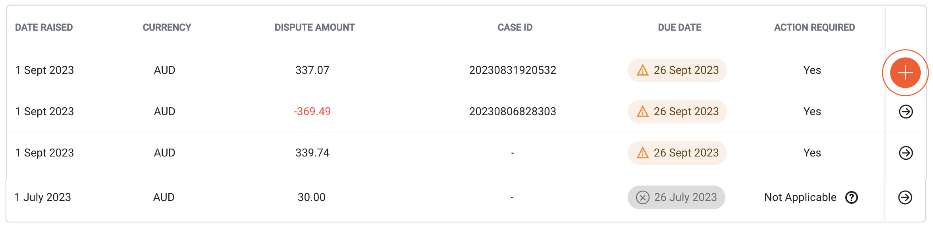The image size is (933, 228).
Task: Open the 339.74 dispute via arrow icon
Action: click(906, 153)
